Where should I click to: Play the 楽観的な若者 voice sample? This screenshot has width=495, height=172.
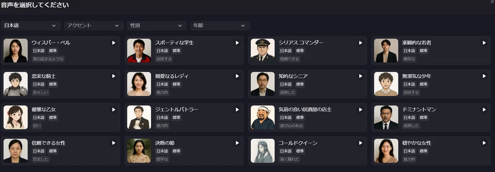coord(484,43)
